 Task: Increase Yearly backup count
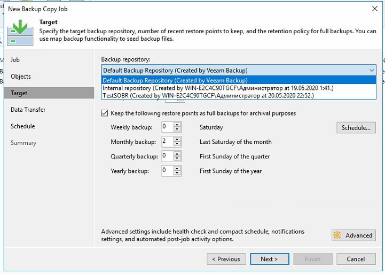click(x=177, y=169)
